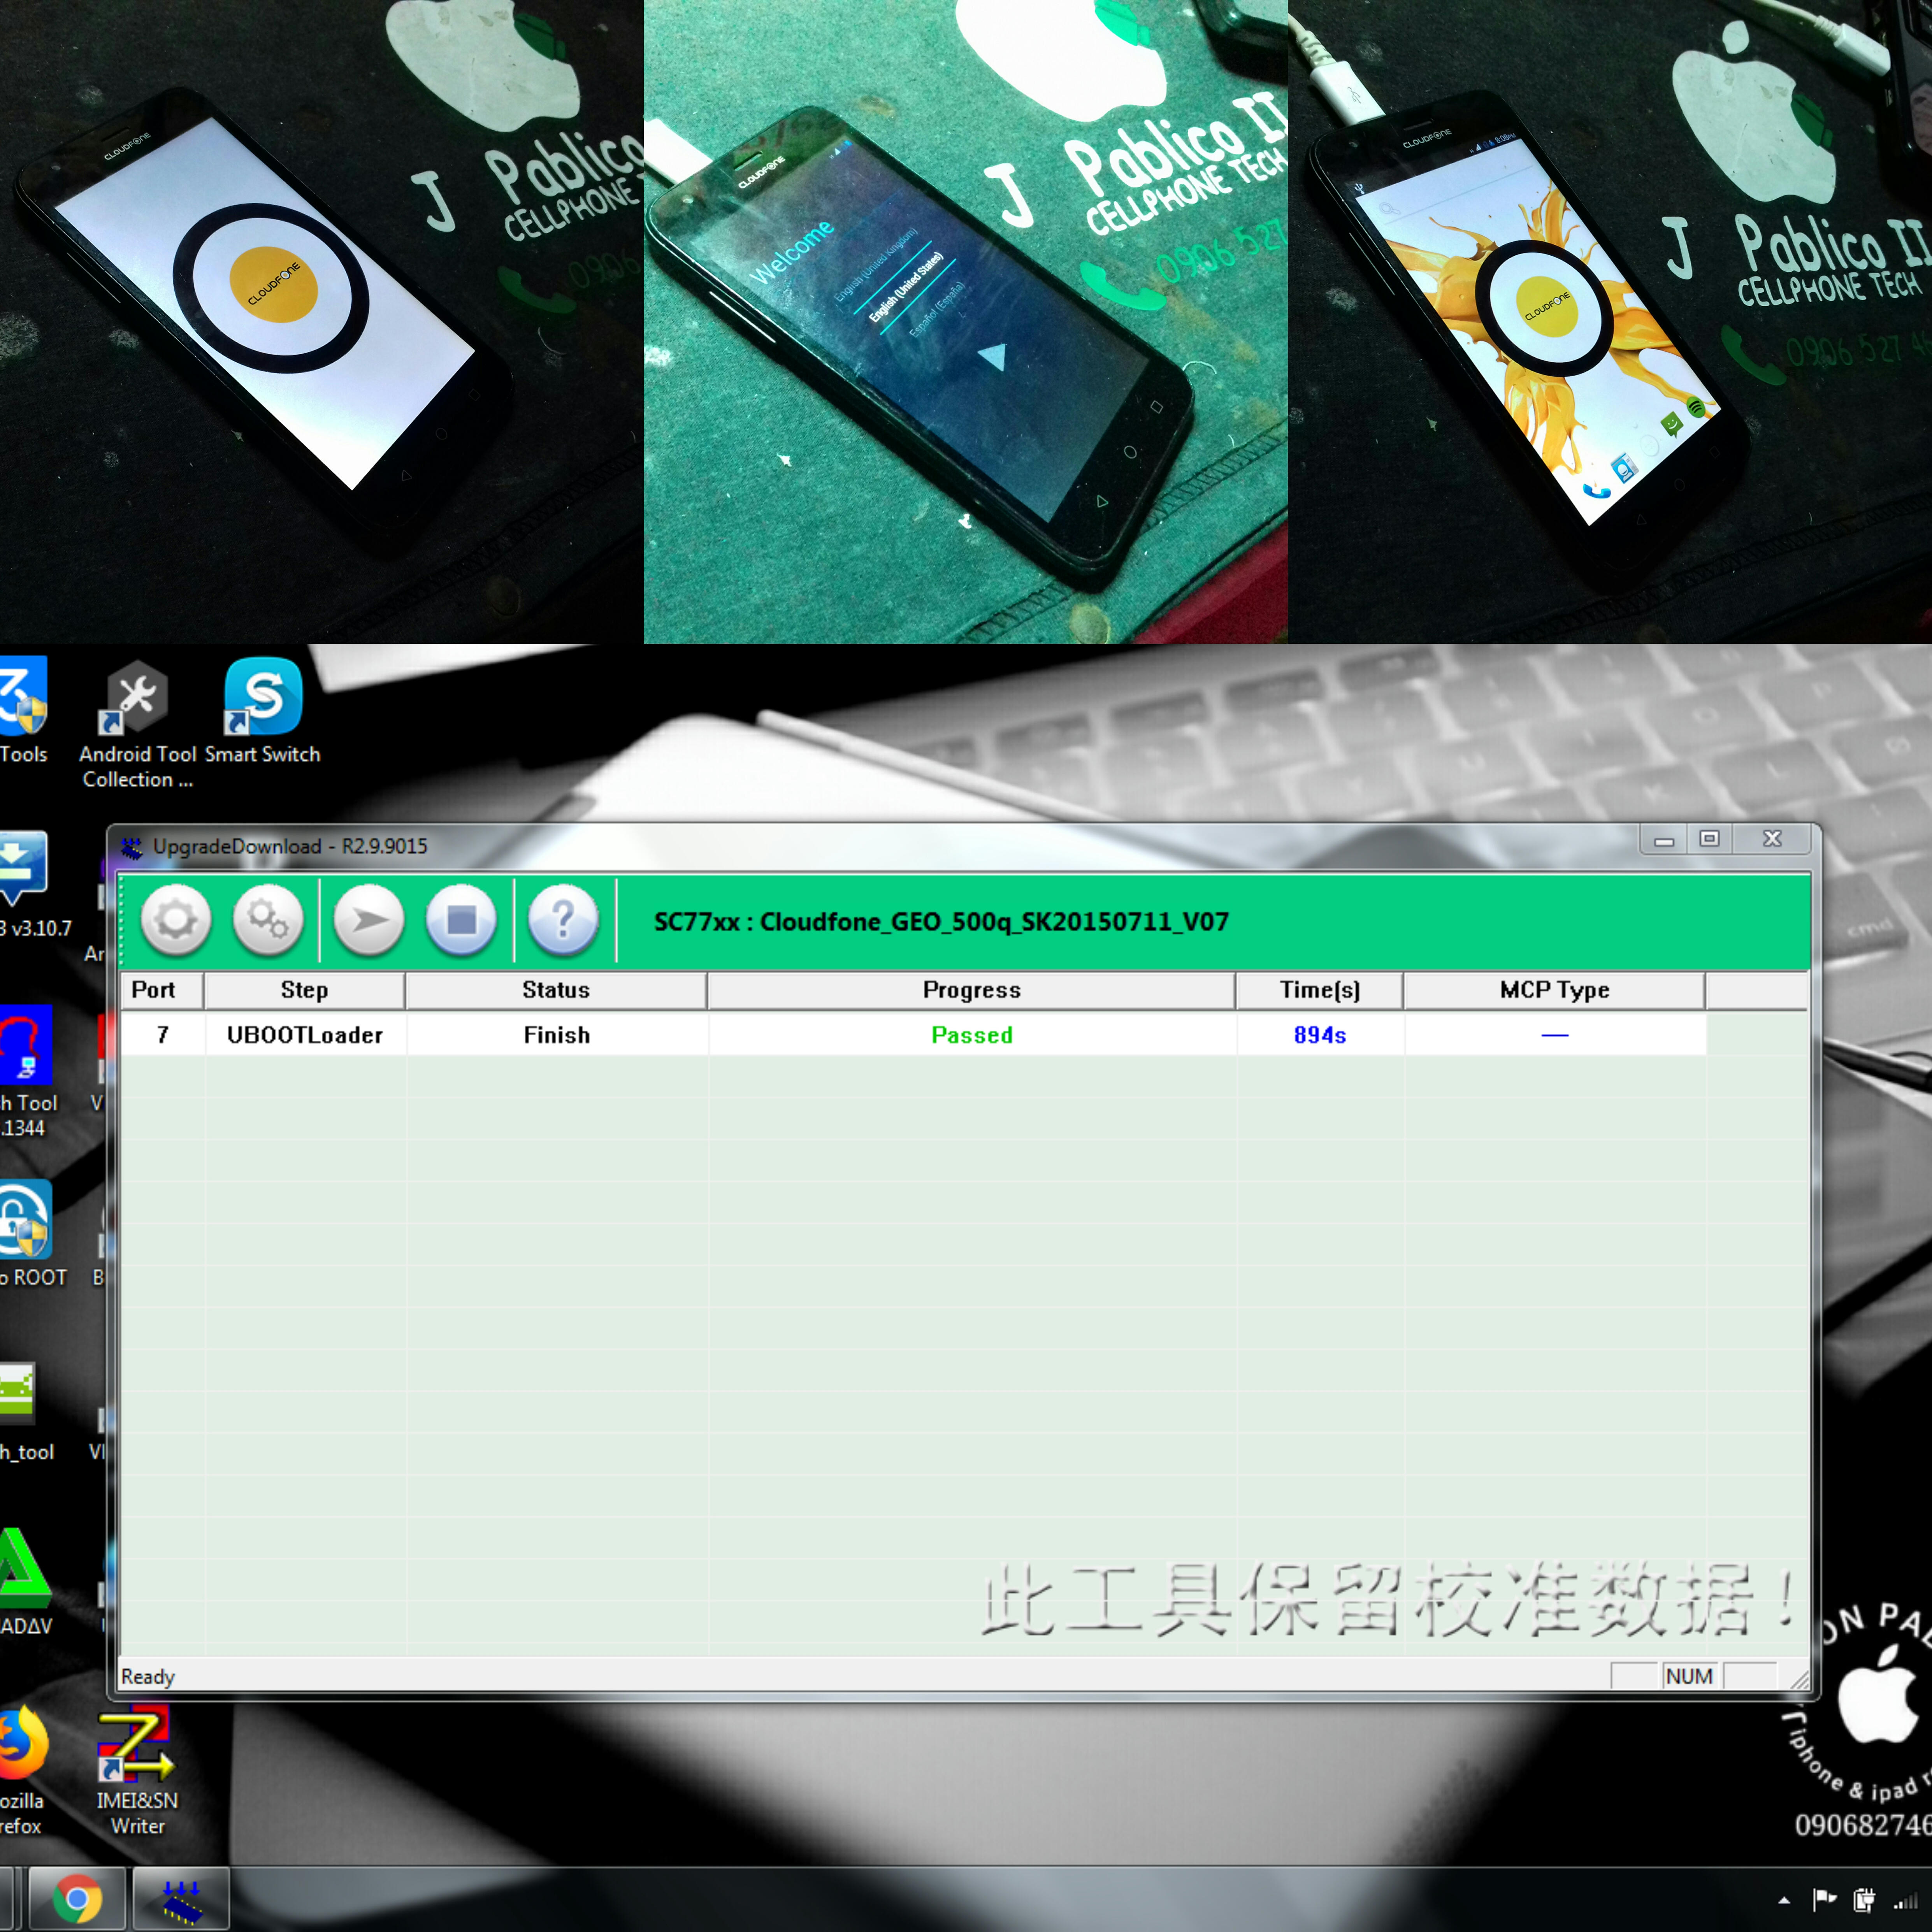Minimize the UpgradeDownload window

click(x=1664, y=840)
